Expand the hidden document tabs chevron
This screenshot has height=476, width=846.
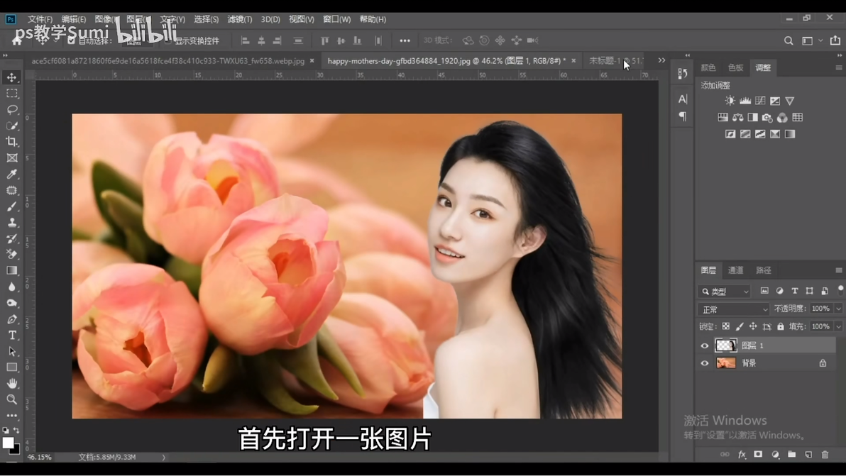pos(661,60)
